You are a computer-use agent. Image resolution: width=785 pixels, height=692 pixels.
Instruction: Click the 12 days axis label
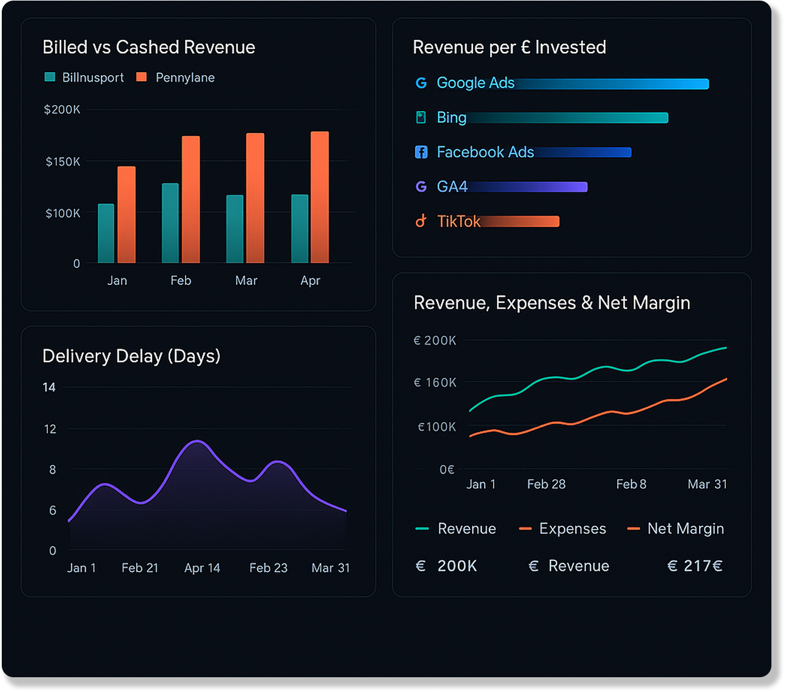coord(50,428)
